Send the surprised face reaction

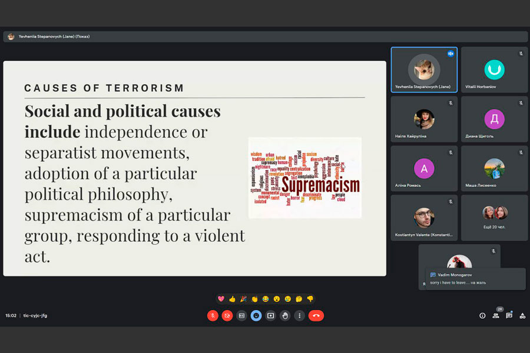click(277, 299)
